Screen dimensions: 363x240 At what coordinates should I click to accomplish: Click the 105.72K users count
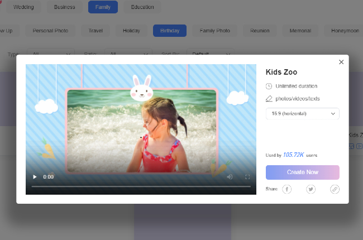point(293,155)
